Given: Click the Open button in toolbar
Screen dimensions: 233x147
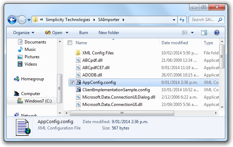Looking at the screenshot, I should pyautogui.click(x=53, y=33).
